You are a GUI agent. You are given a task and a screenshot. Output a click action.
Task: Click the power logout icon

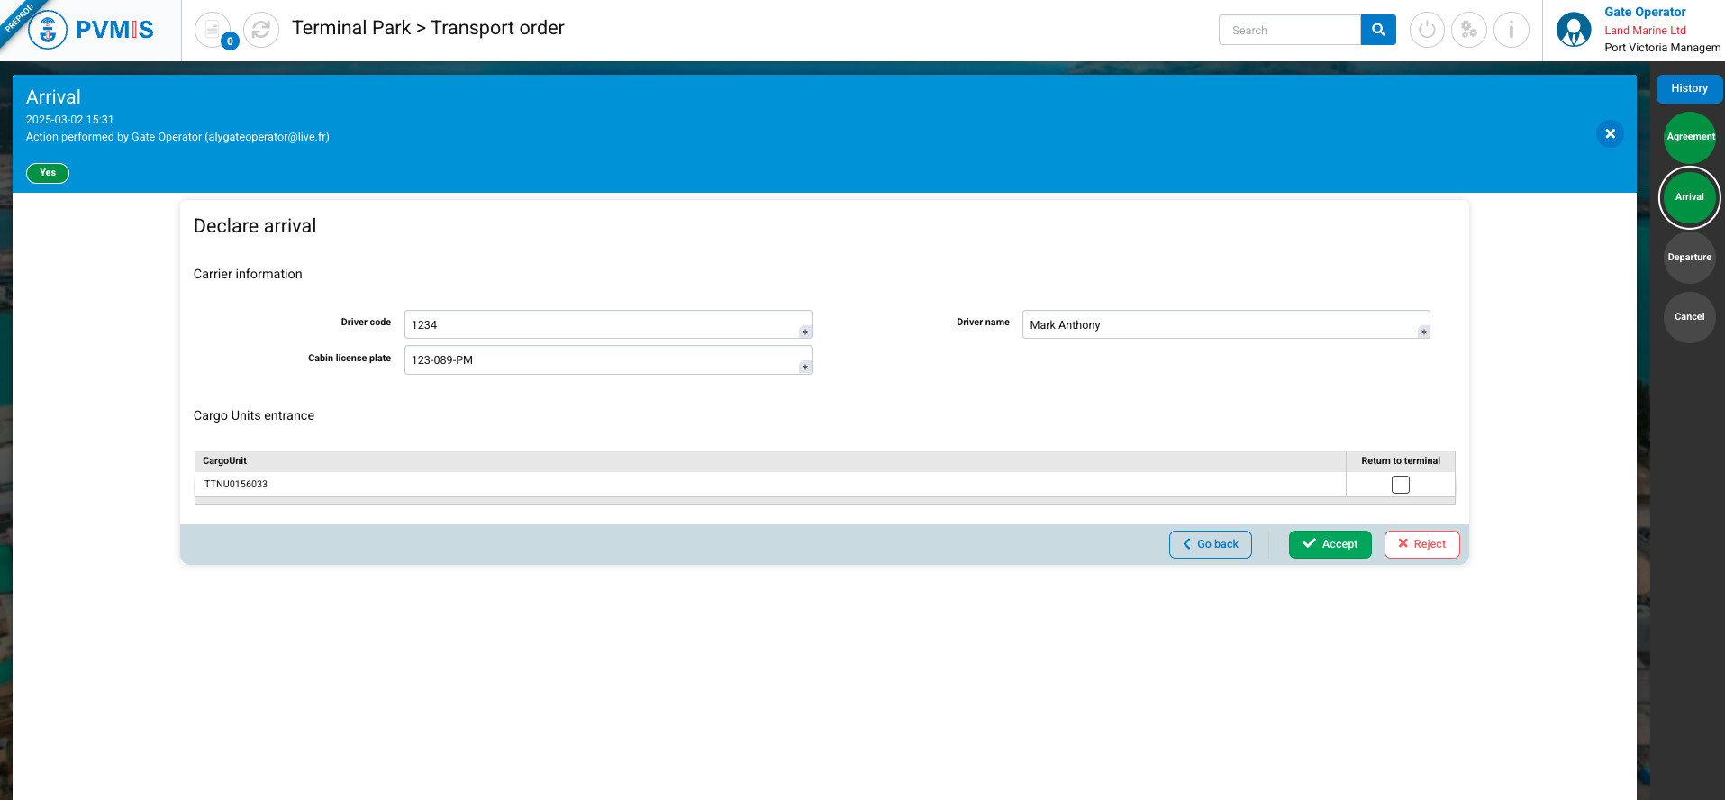click(1427, 30)
